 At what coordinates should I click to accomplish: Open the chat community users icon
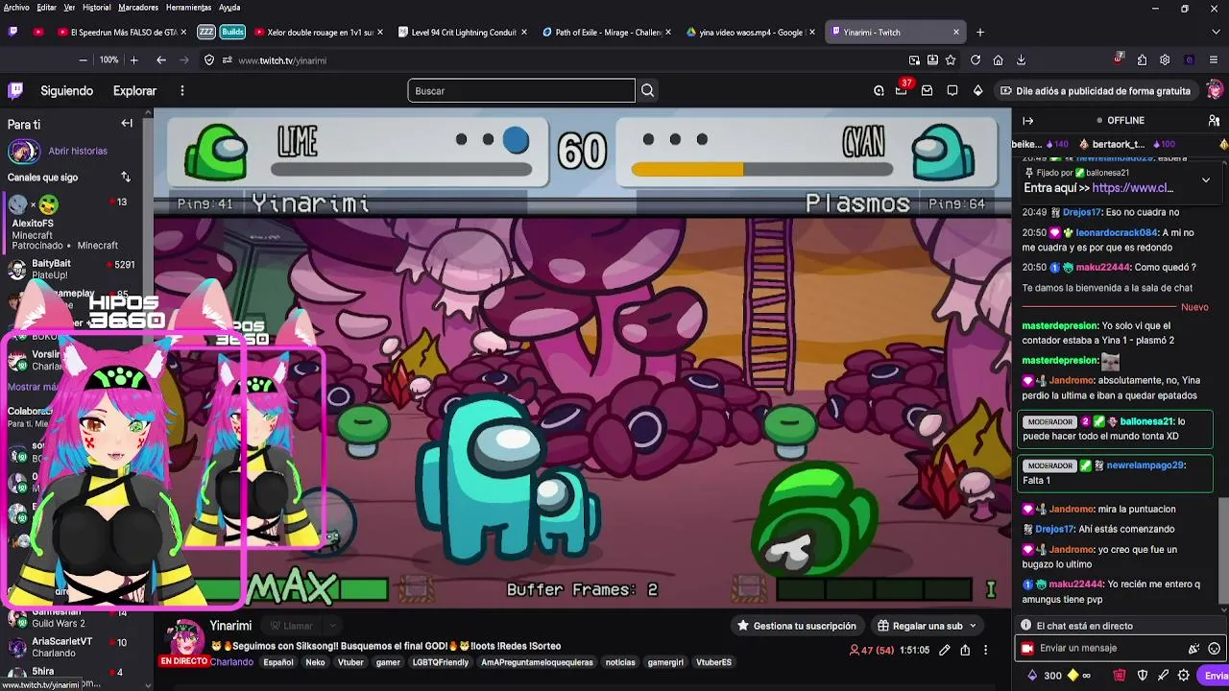1214,121
